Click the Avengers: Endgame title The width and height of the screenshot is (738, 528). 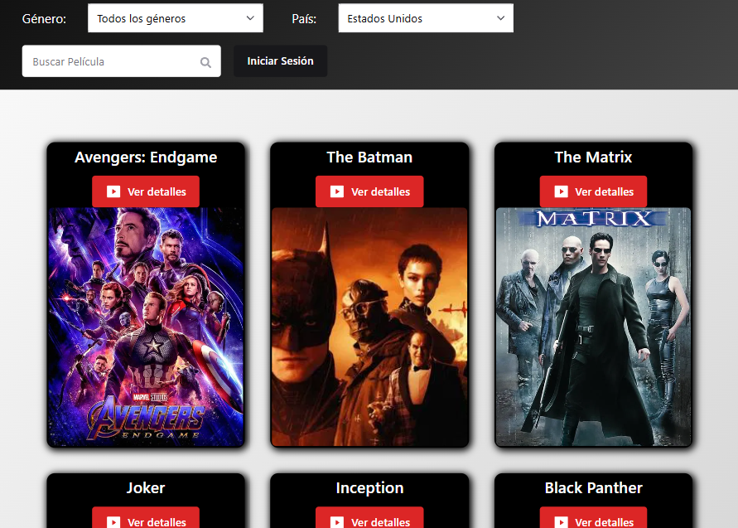pyautogui.click(x=146, y=157)
